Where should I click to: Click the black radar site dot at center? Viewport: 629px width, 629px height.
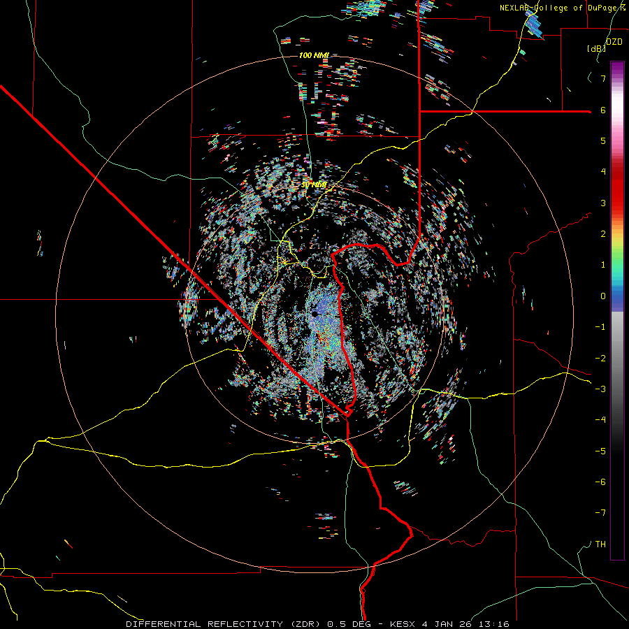315,314
